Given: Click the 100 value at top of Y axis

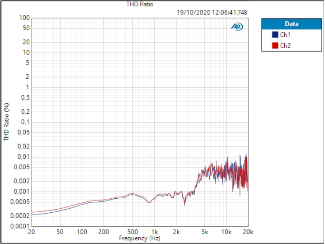Looking at the screenshot, I should [x=24, y=18].
